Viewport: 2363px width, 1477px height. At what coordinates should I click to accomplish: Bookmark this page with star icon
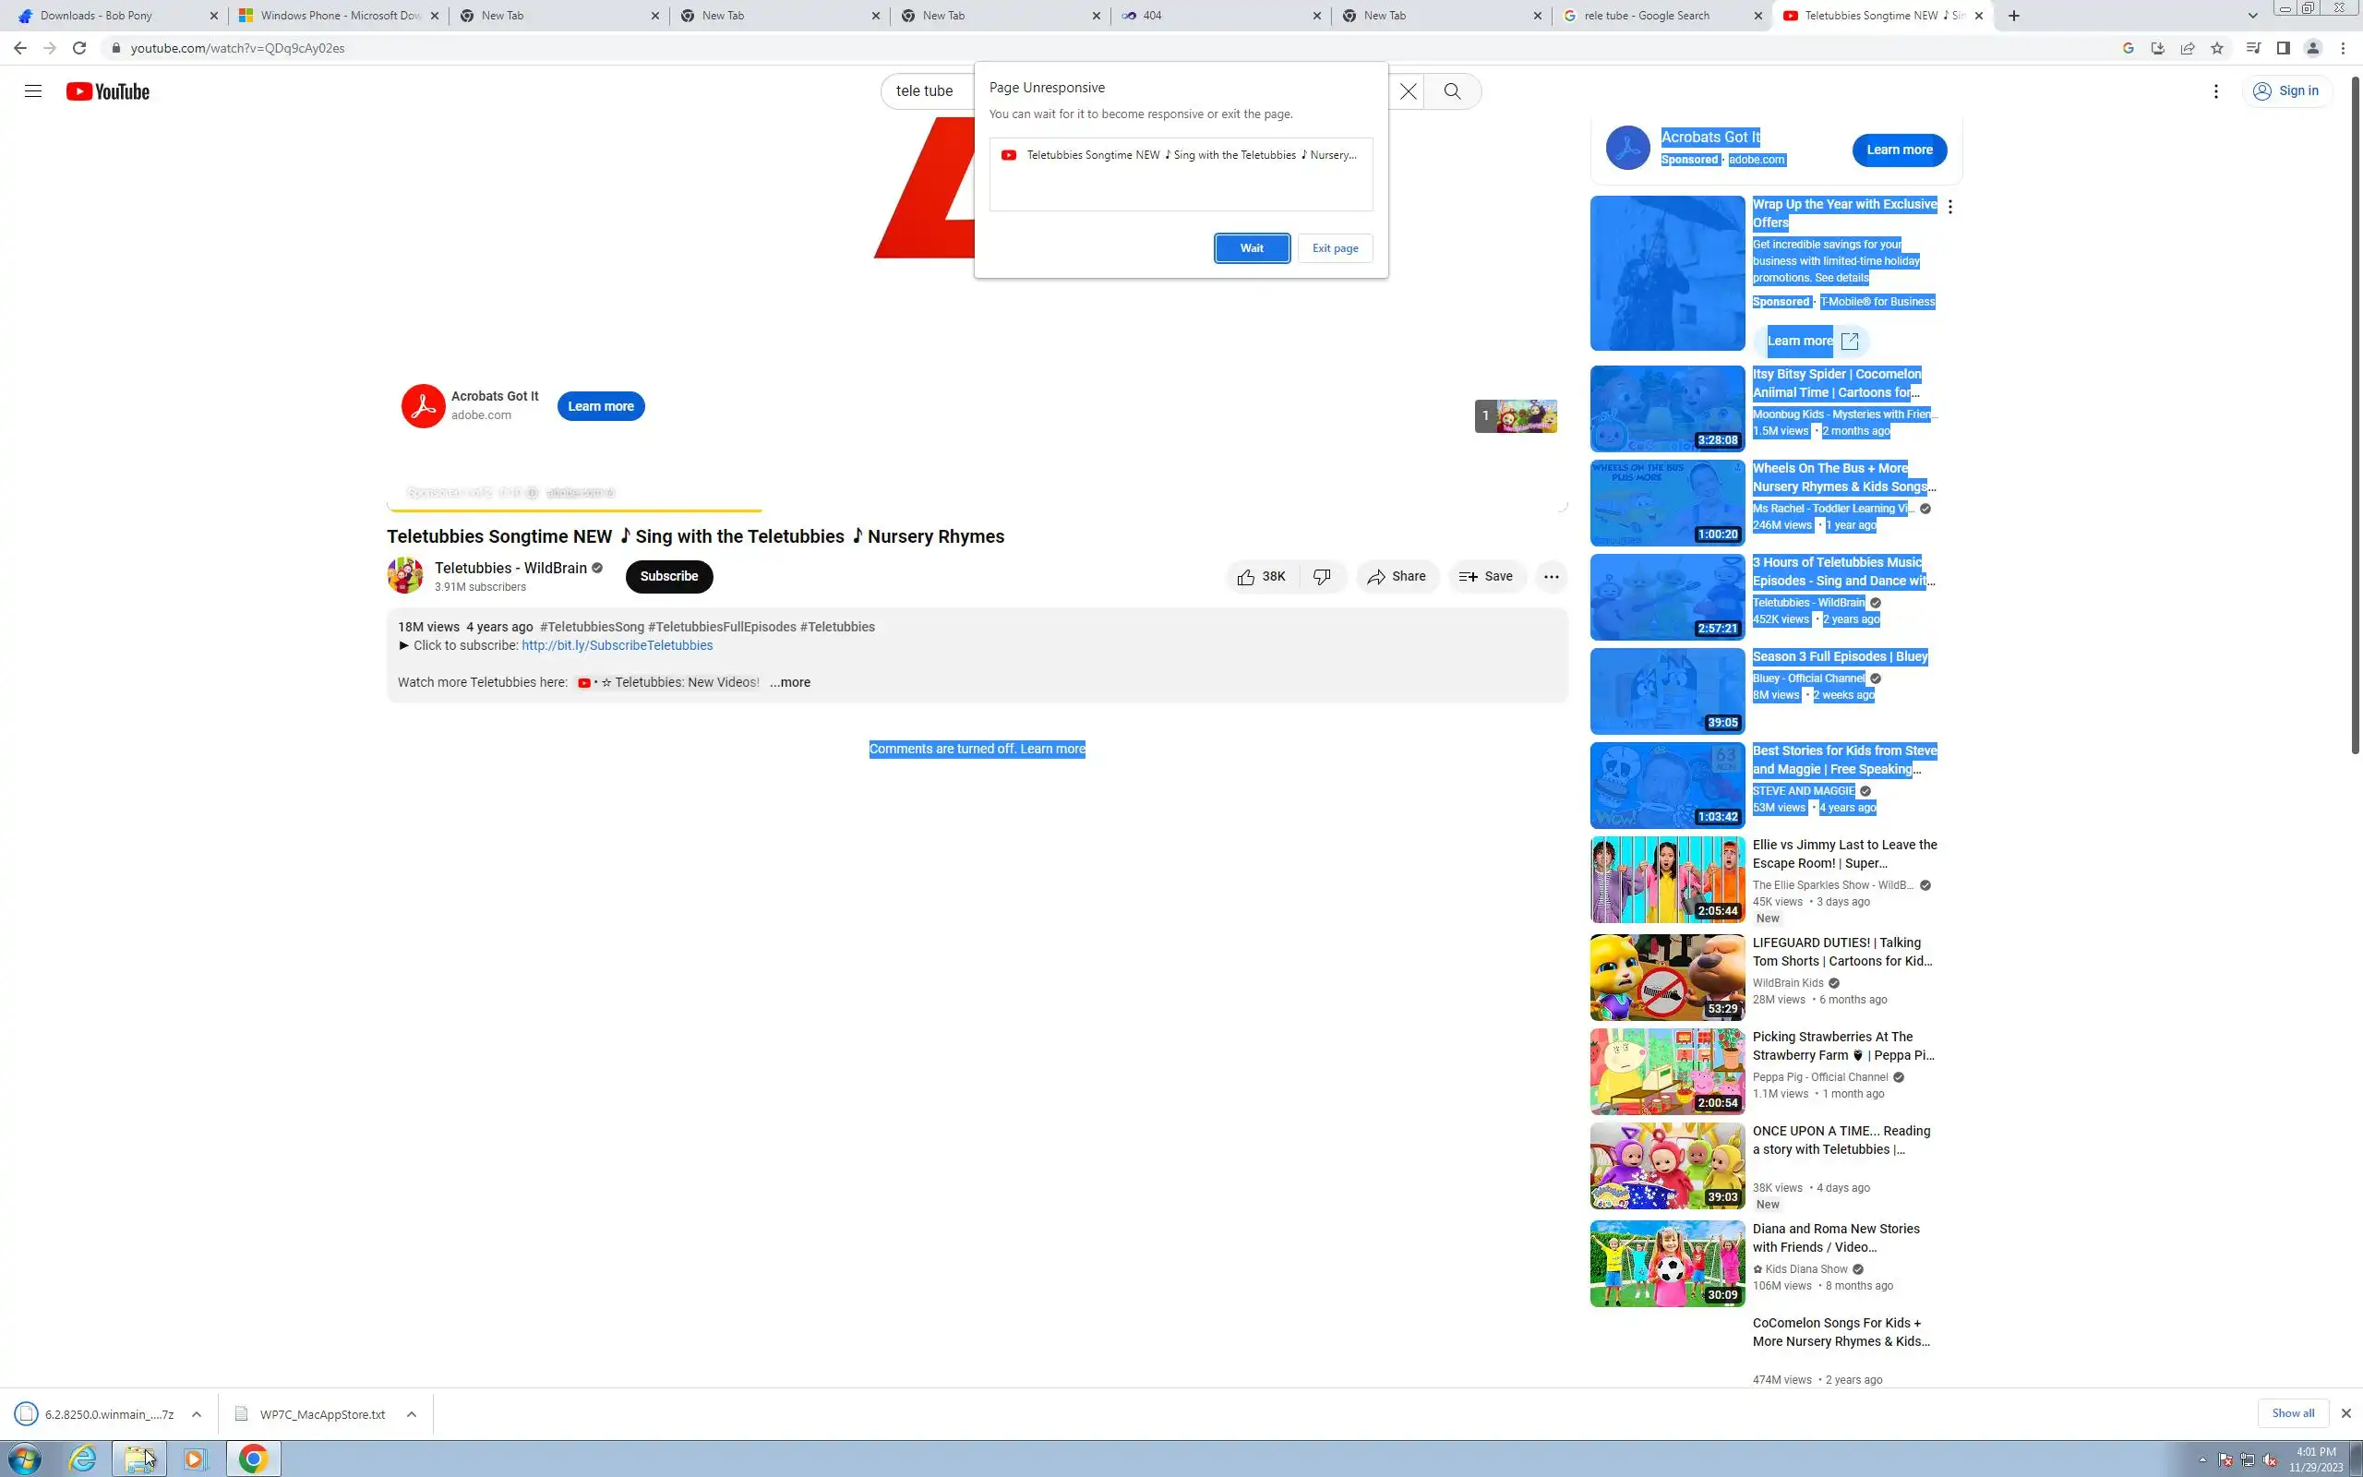click(x=2216, y=48)
